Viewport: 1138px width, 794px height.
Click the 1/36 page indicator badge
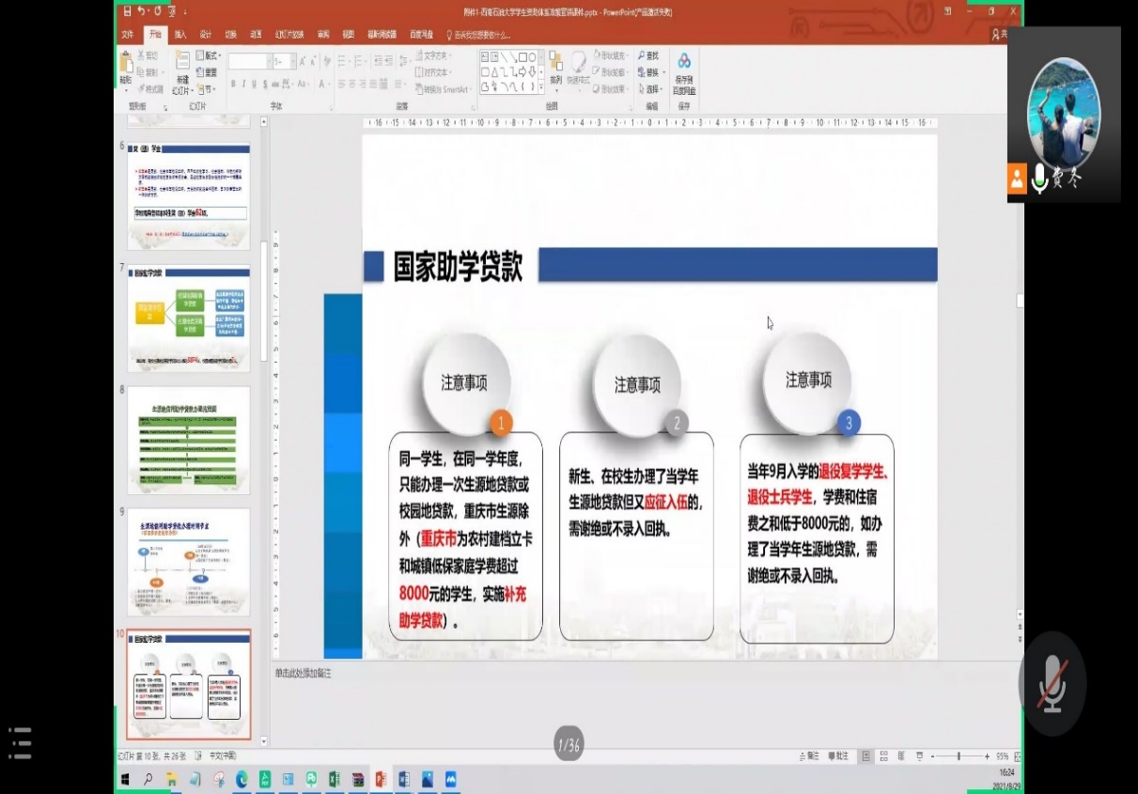pos(568,745)
